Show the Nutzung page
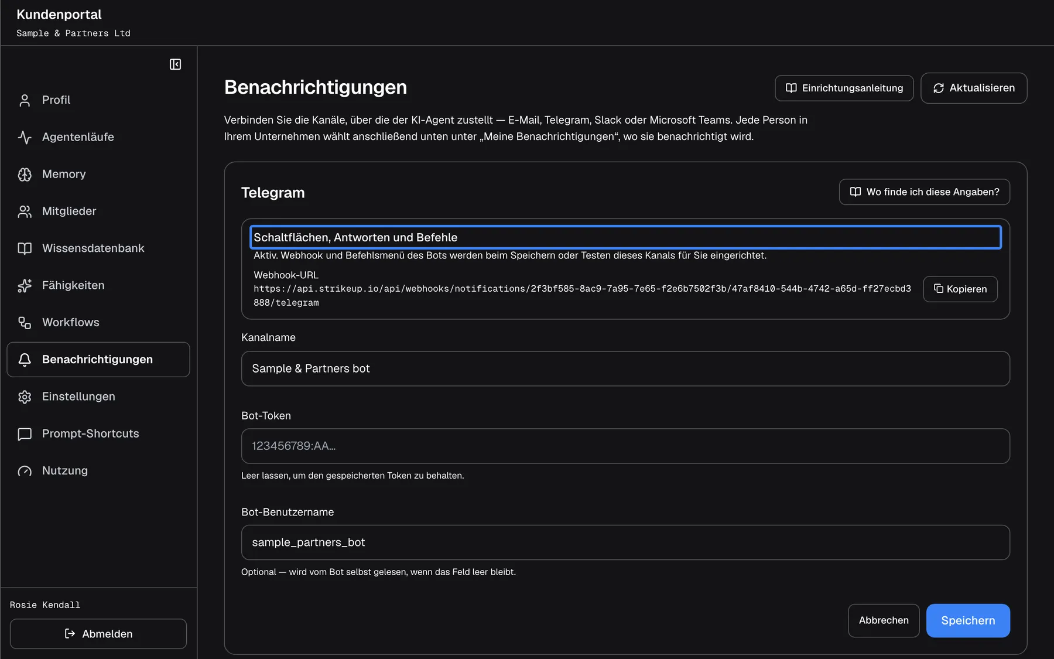Screen dimensions: 1054x659 click(98, 471)
